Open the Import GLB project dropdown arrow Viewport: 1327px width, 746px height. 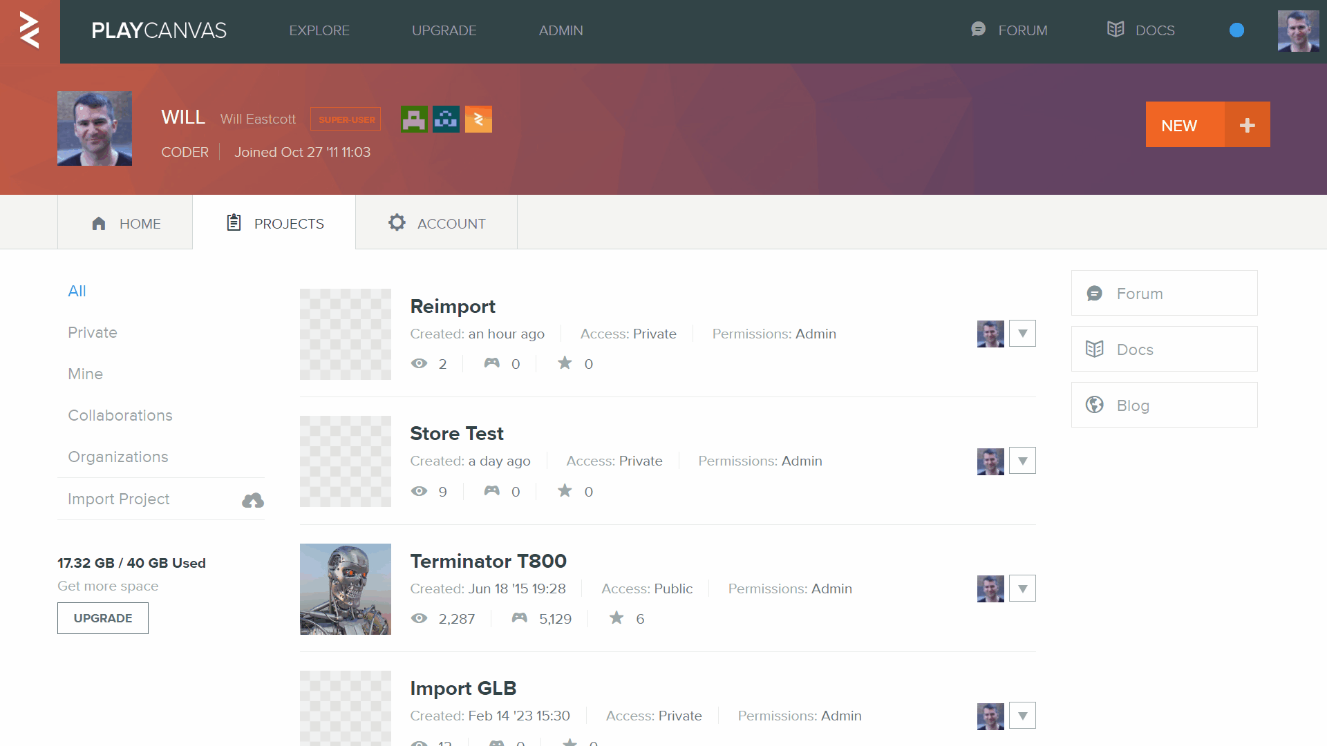point(1022,716)
